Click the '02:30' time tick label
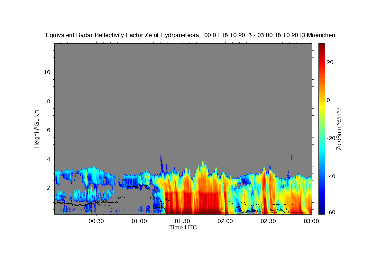The width and height of the screenshot is (386, 257). [x=268, y=221]
